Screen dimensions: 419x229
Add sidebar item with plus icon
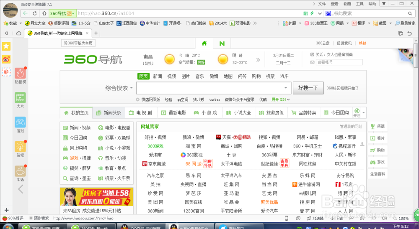pos(6,210)
